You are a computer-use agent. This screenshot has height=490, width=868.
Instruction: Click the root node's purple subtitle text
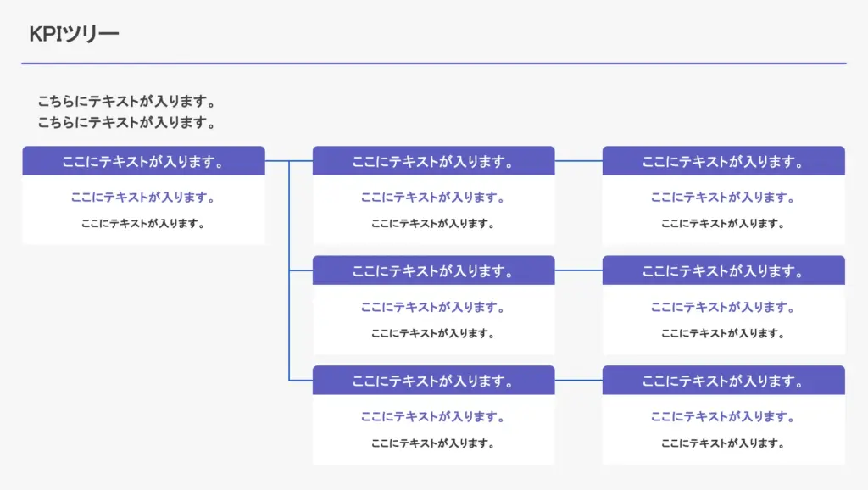pos(143,198)
